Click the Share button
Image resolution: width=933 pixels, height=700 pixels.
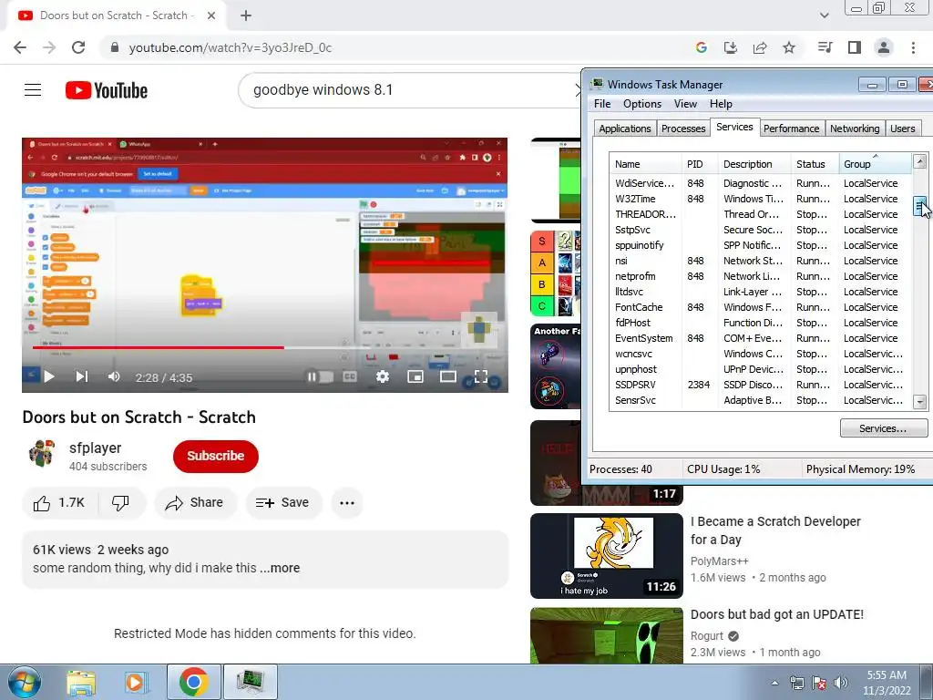pos(194,503)
